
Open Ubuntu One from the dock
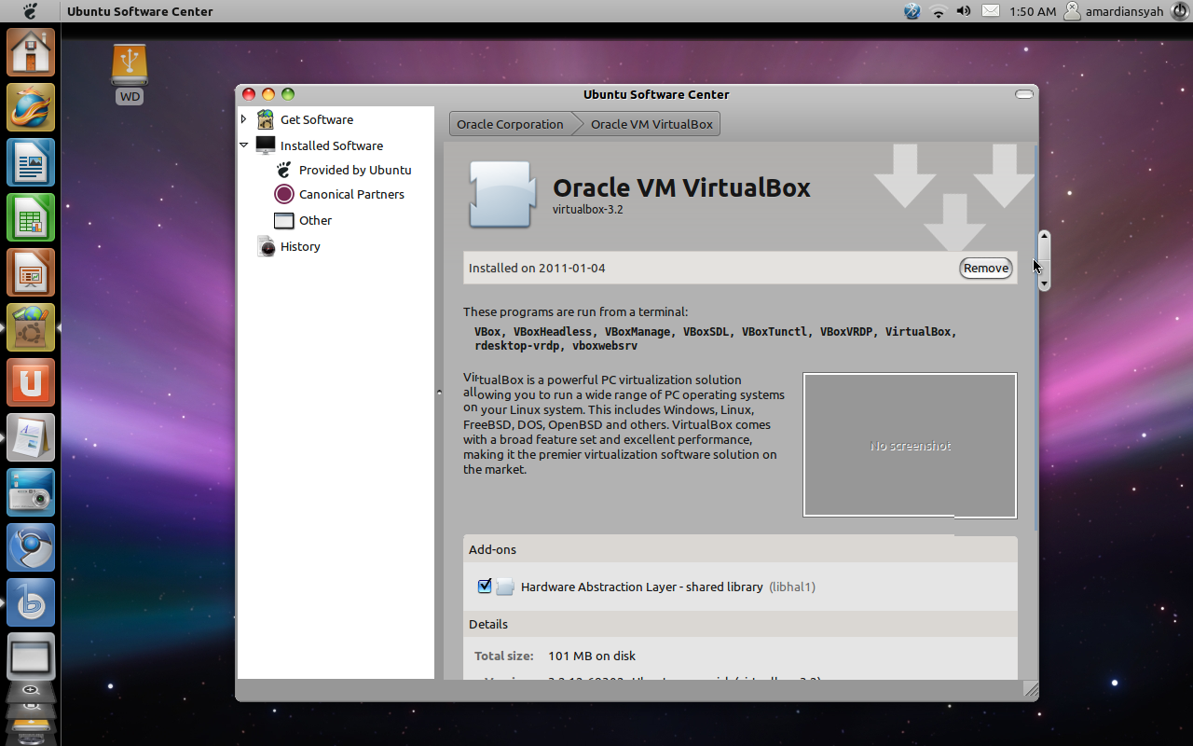pyautogui.click(x=31, y=382)
